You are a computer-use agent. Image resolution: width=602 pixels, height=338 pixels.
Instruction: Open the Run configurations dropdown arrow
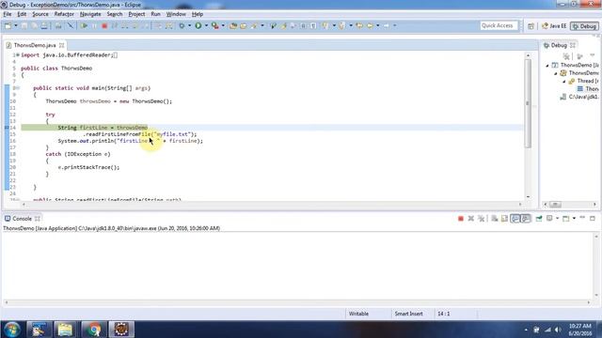pyautogui.click(x=206, y=25)
